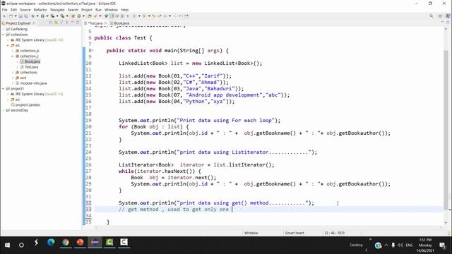
Task: Toggle Link with Editor in Project Explorer
Action: pos(56,23)
